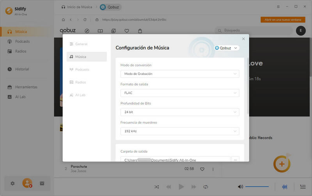Open Parachute track more options menu
312x196 pixels.
(213, 169)
